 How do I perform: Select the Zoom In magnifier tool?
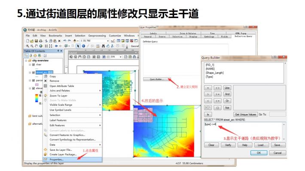27,46
